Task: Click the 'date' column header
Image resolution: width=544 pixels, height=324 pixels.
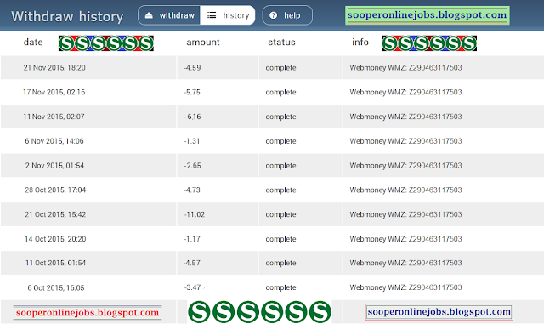Action: 33,42
